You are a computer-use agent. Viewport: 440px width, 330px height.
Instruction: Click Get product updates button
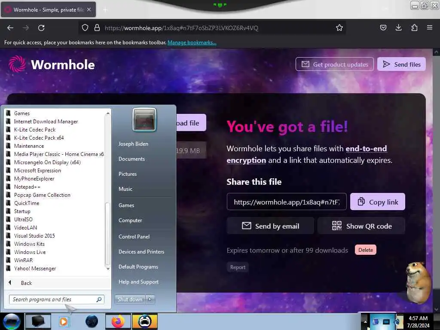(334, 64)
